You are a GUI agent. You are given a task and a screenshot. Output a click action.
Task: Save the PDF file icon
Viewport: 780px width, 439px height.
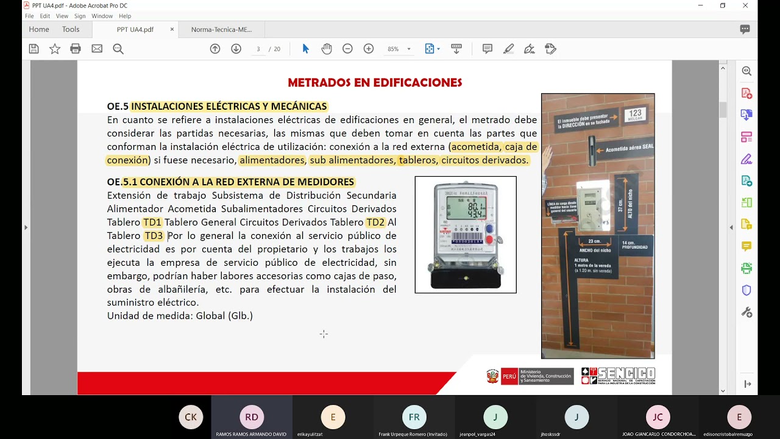tap(34, 49)
